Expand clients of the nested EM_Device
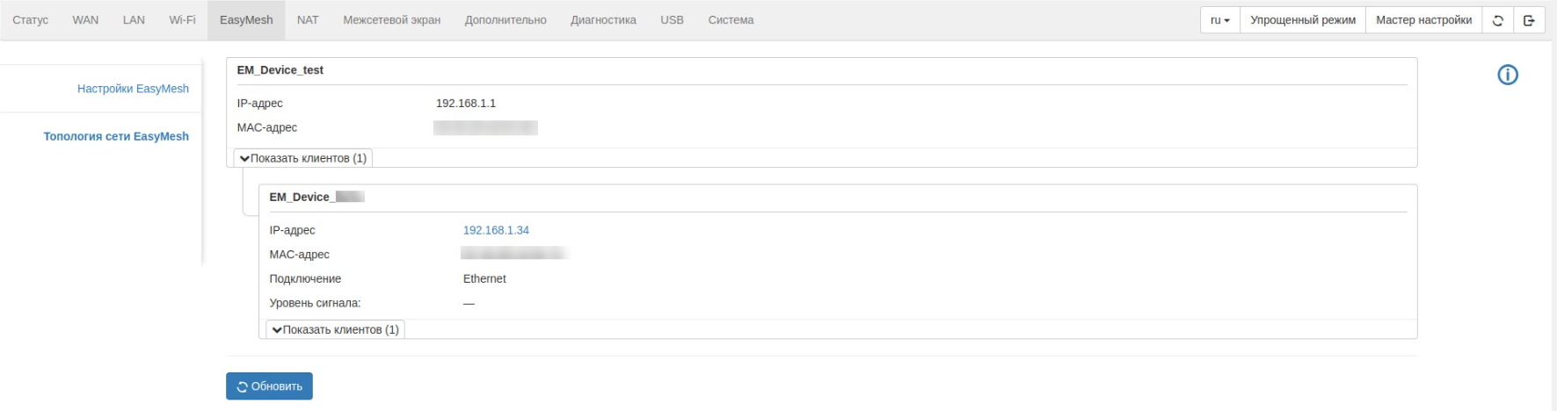The width and height of the screenshot is (1557, 411). tap(336, 329)
